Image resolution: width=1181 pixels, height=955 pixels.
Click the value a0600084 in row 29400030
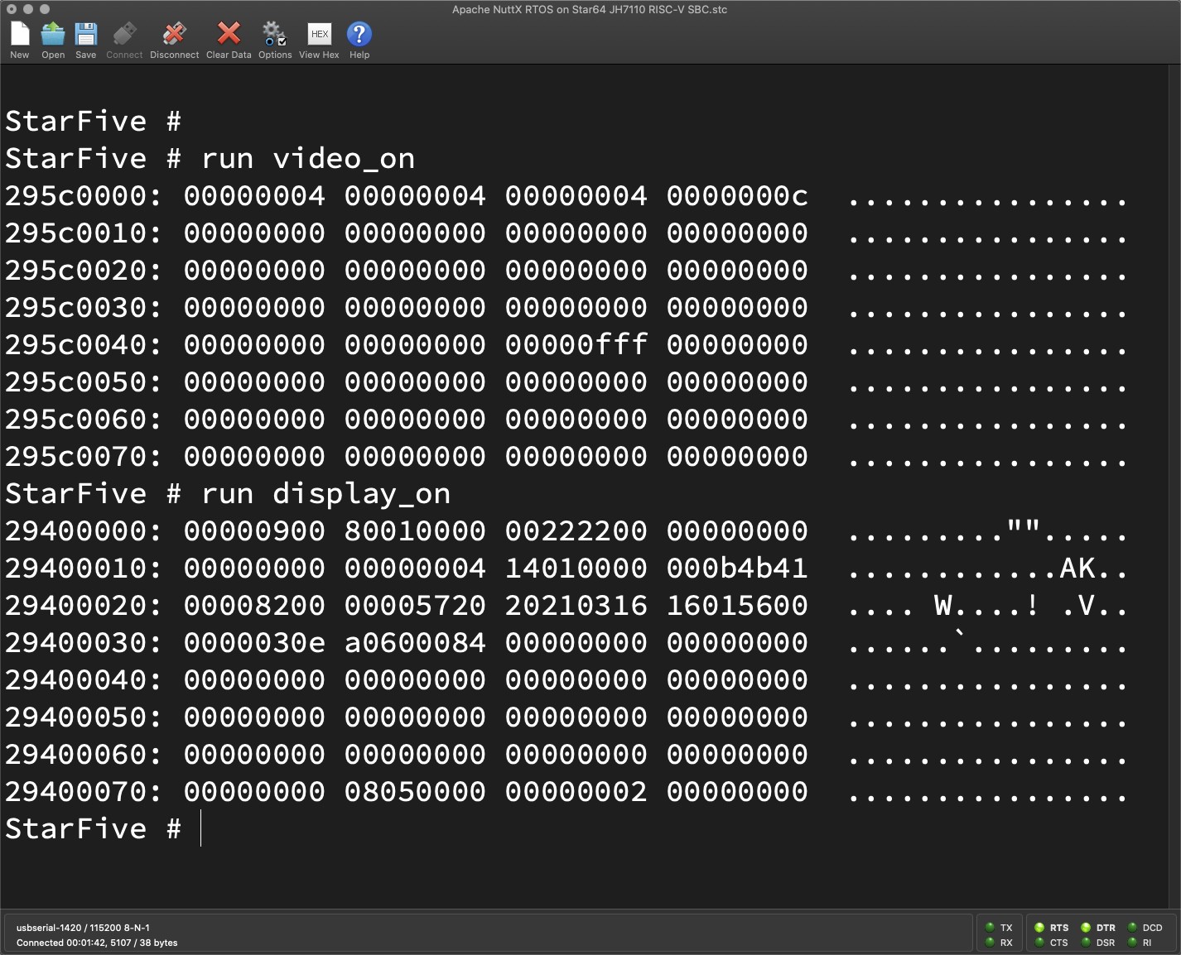[x=415, y=642]
